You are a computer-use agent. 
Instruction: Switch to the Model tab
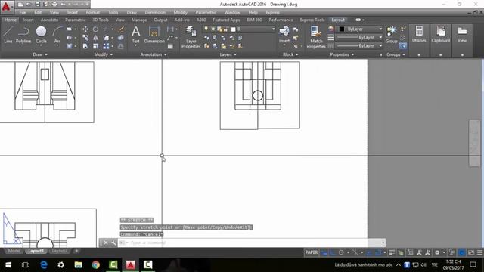(14, 251)
